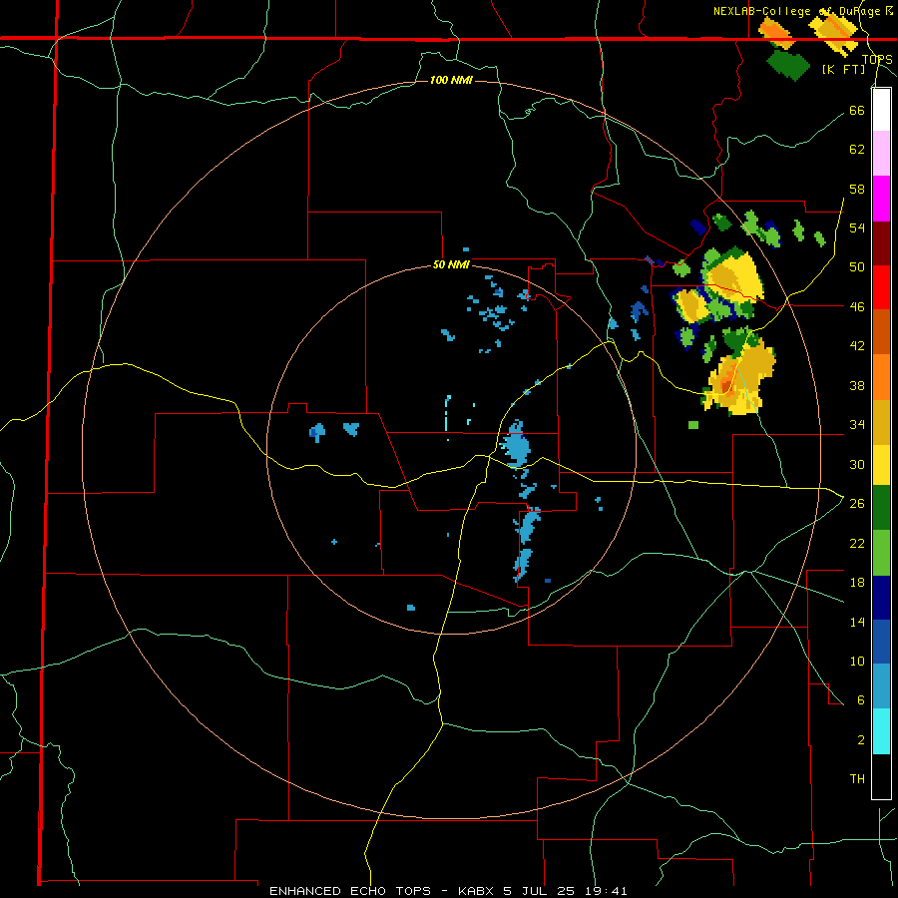
Task: Click the "26" value on the scale
Action: click(x=857, y=504)
